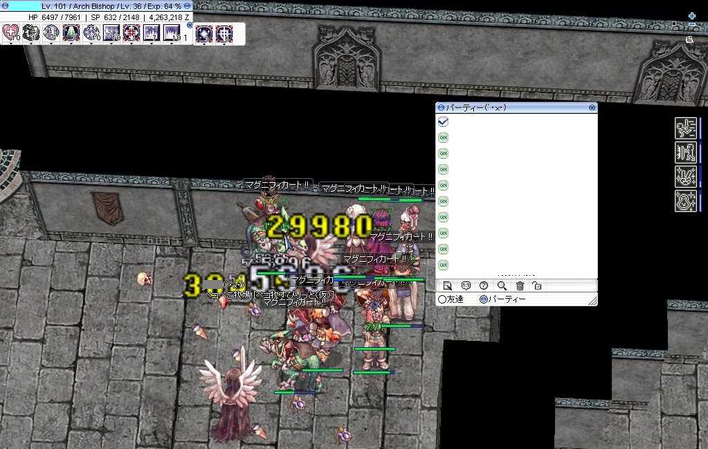Image resolution: width=708 pixels, height=449 pixels.
Task: Select the パーティー radio button
Action: point(484,299)
